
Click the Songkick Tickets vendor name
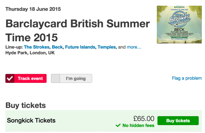coord(31,120)
